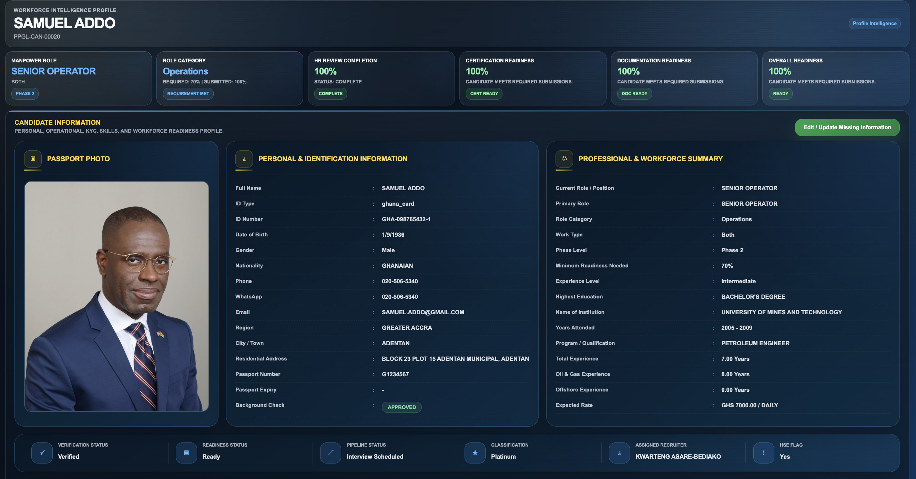This screenshot has height=479, width=916.
Task: Open the Profile Intelligence badge
Action: (x=874, y=23)
